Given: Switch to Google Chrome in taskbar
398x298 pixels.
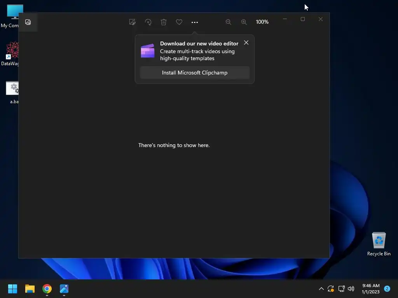Looking at the screenshot, I should pos(47,289).
